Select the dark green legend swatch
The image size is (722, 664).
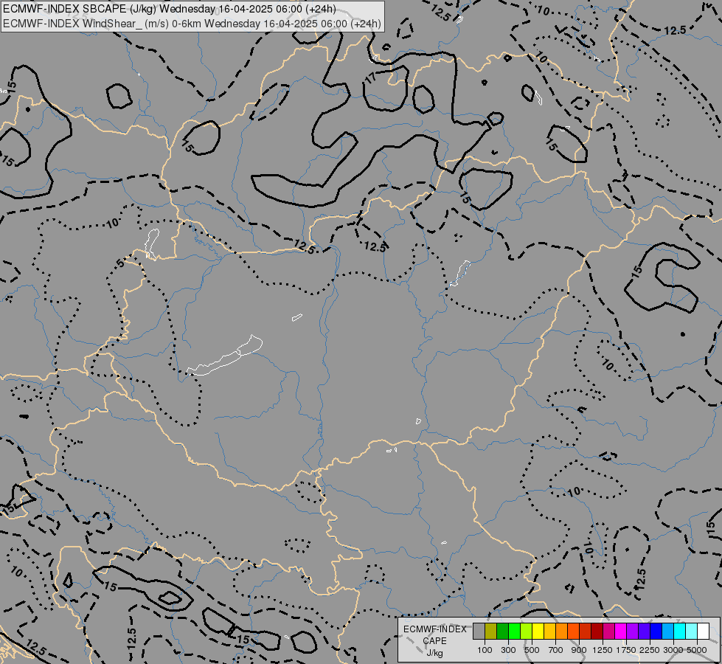[502, 632]
